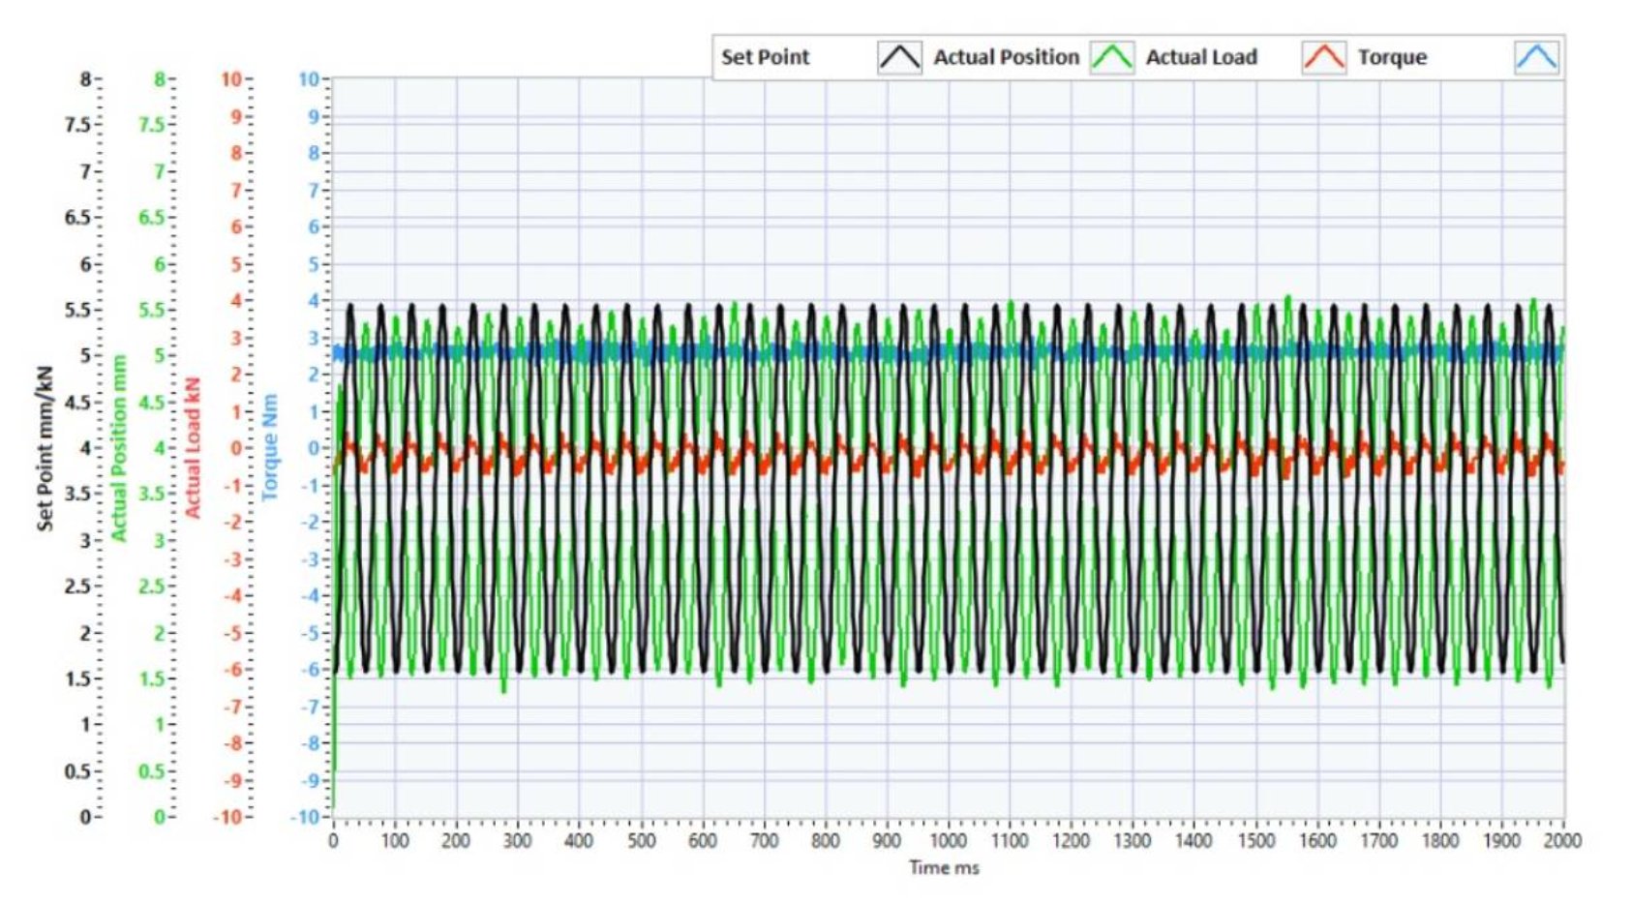
Task: Click the green Actual Position plot icon
Action: tap(1111, 57)
